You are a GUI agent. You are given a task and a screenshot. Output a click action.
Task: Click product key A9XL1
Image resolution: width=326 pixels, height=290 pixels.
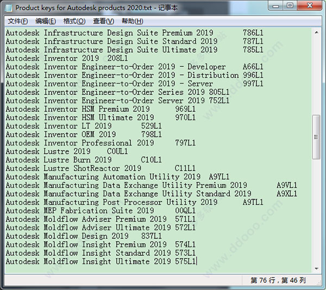pos(287,194)
